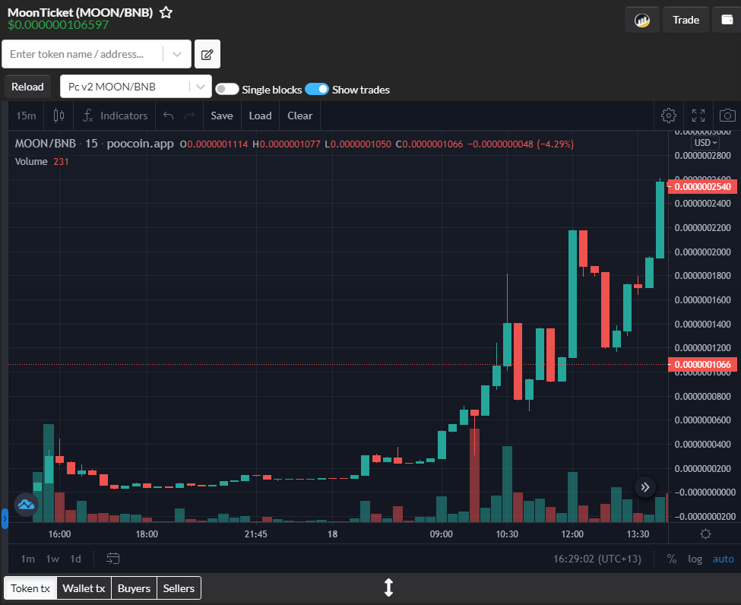741x605 pixels.
Task: Open the 15m interval selector
Action: 26,116
